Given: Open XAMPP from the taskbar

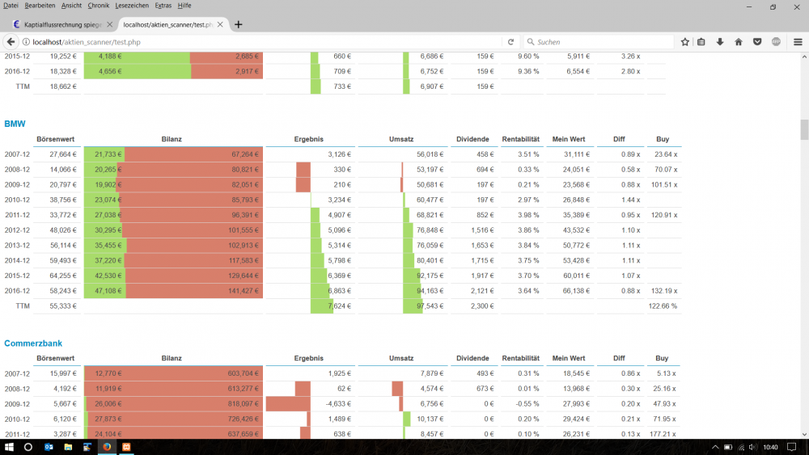Looking at the screenshot, I should (x=126, y=447).
